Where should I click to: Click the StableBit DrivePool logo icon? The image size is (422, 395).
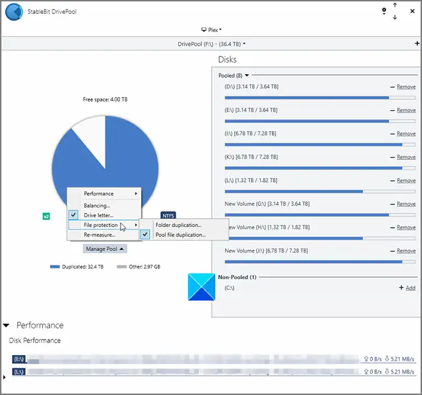point(14,12)
